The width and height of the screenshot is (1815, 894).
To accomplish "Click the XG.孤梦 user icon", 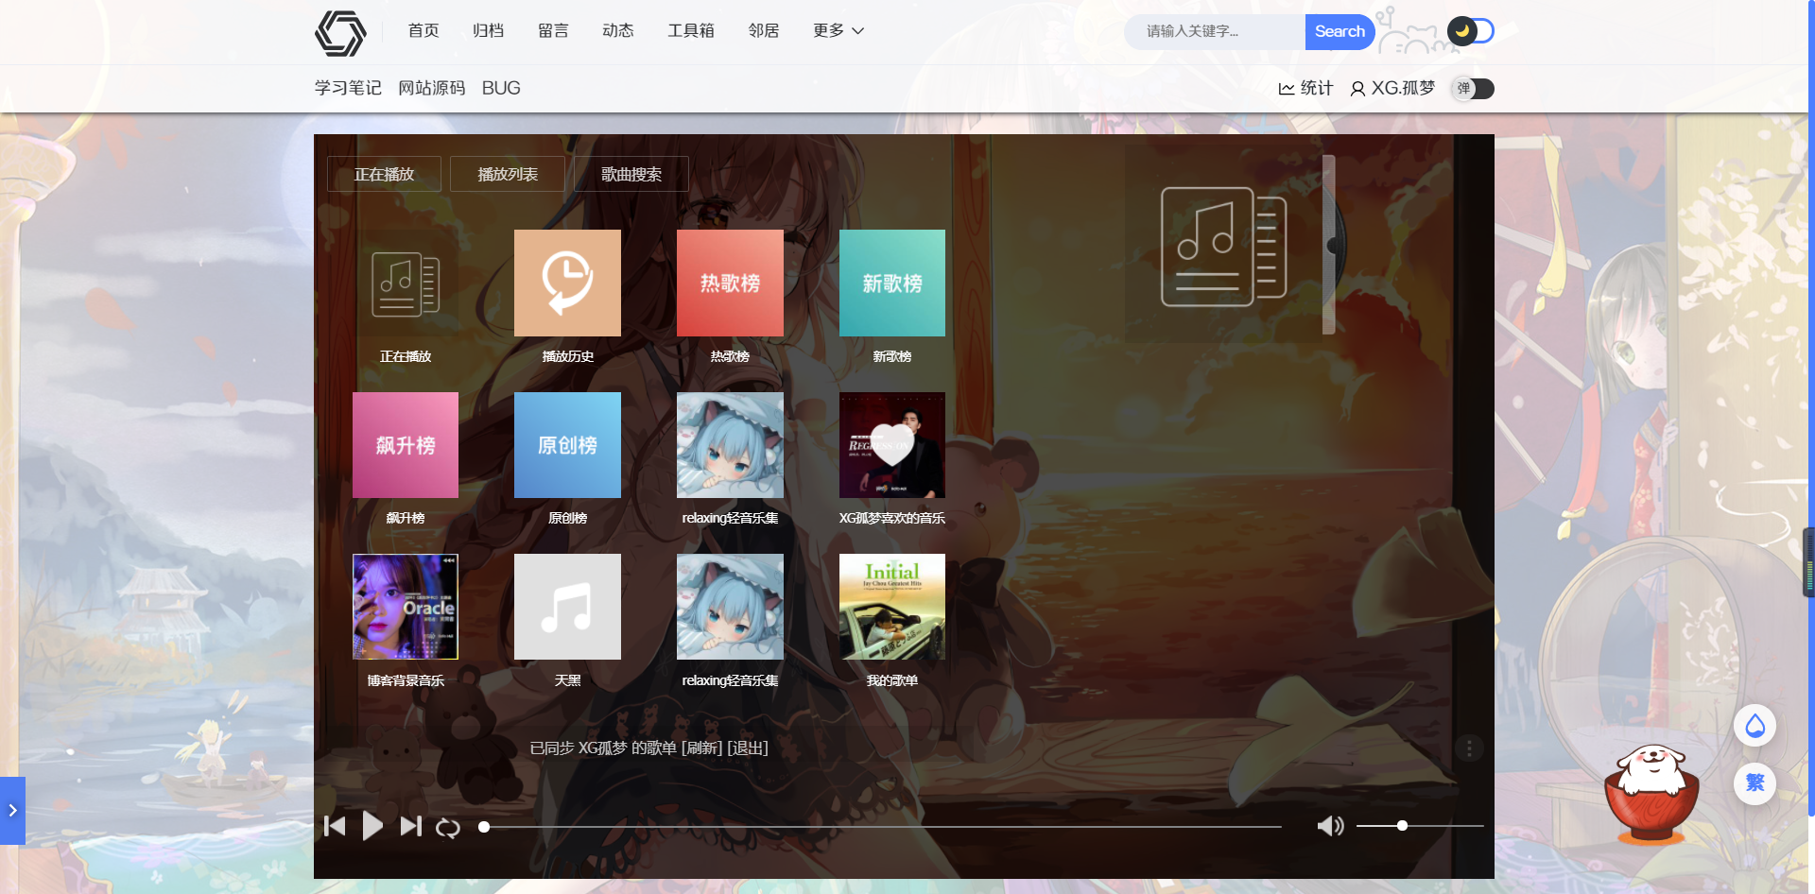I will [1357, 89].
